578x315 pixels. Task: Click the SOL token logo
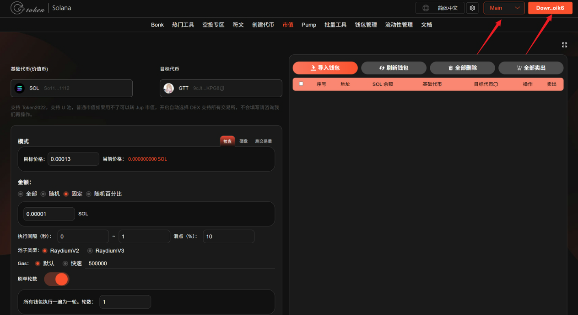pyautogui.click(x=20, y=88)
